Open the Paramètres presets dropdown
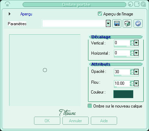Viewport: 149px width, 131px height. (x=108, y=23)
